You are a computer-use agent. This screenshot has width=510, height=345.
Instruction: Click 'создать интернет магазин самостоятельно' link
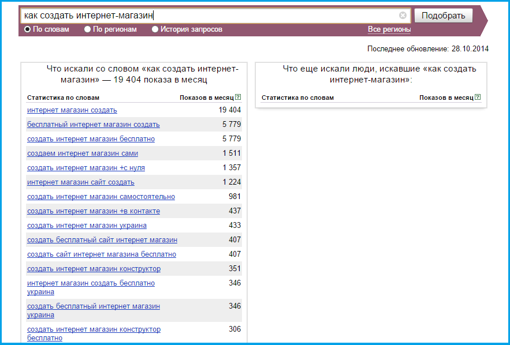tap(100, 197)
